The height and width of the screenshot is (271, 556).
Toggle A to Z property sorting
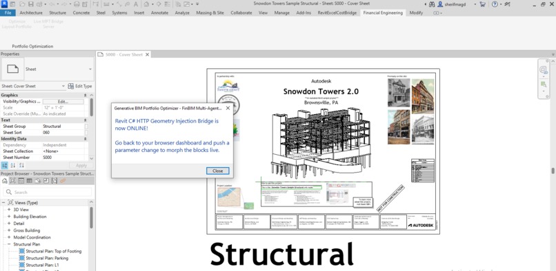coord(13,165)
